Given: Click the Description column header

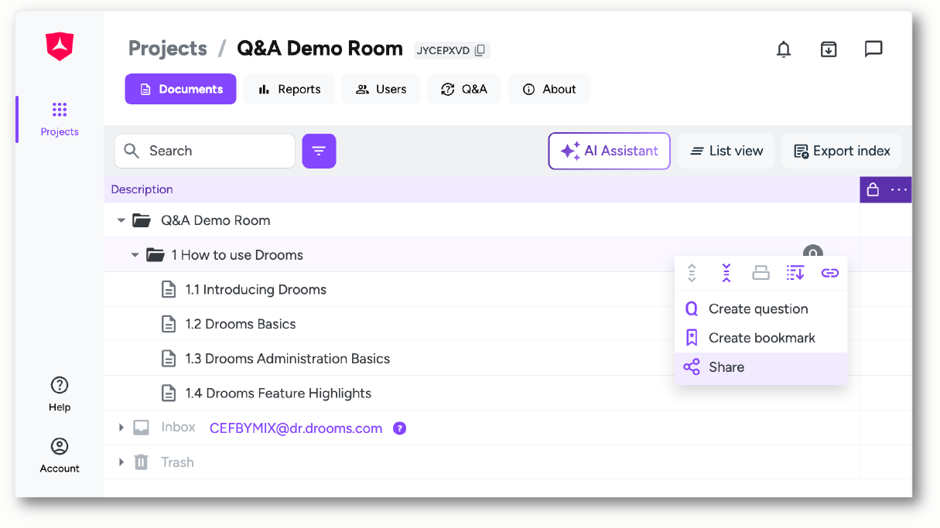Looking at the screenshot, I should pos(142,189).
